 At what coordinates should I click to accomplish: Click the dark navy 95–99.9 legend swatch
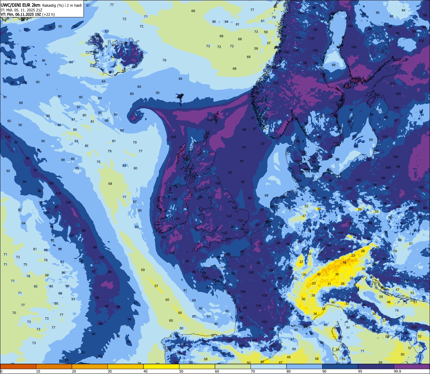click(376, 366)
